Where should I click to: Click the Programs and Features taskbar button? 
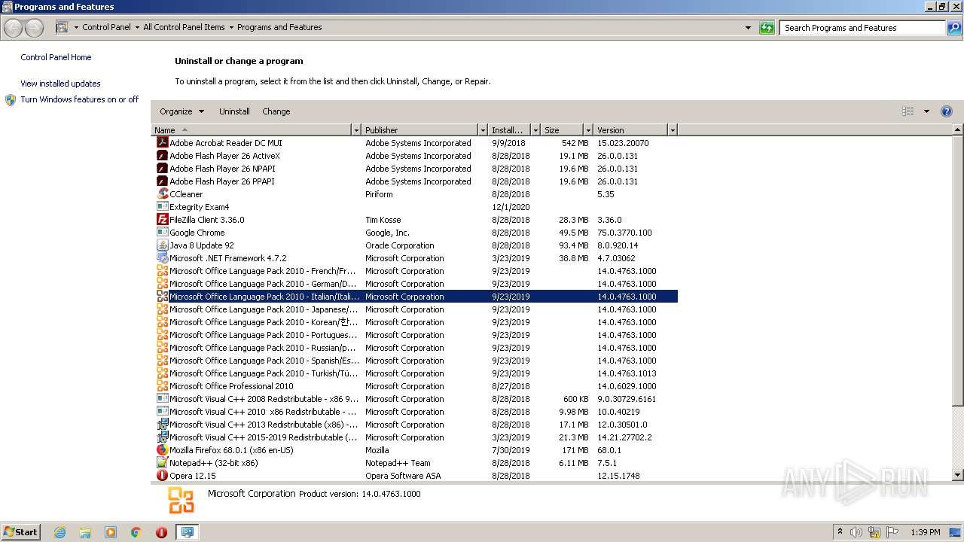[187, 532]
